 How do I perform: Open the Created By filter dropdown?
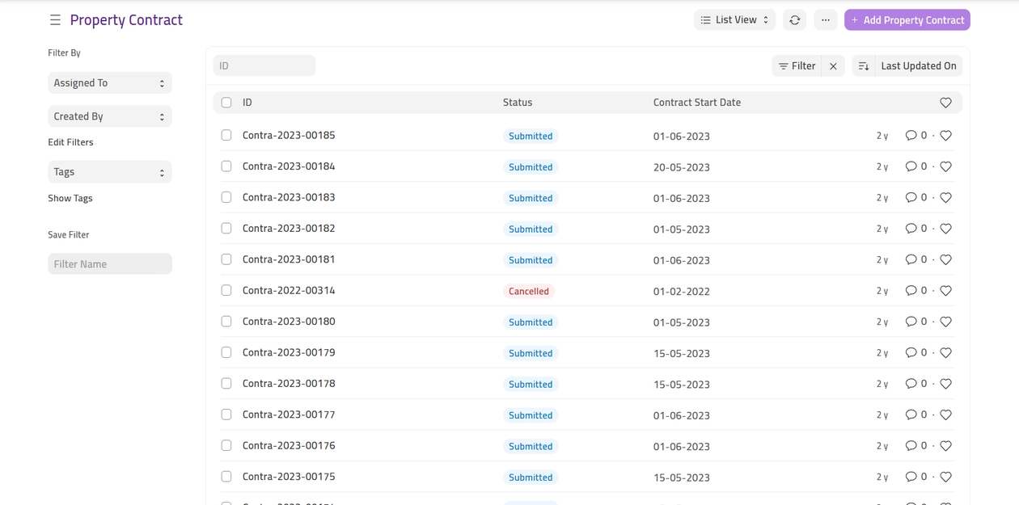point(110,116)
